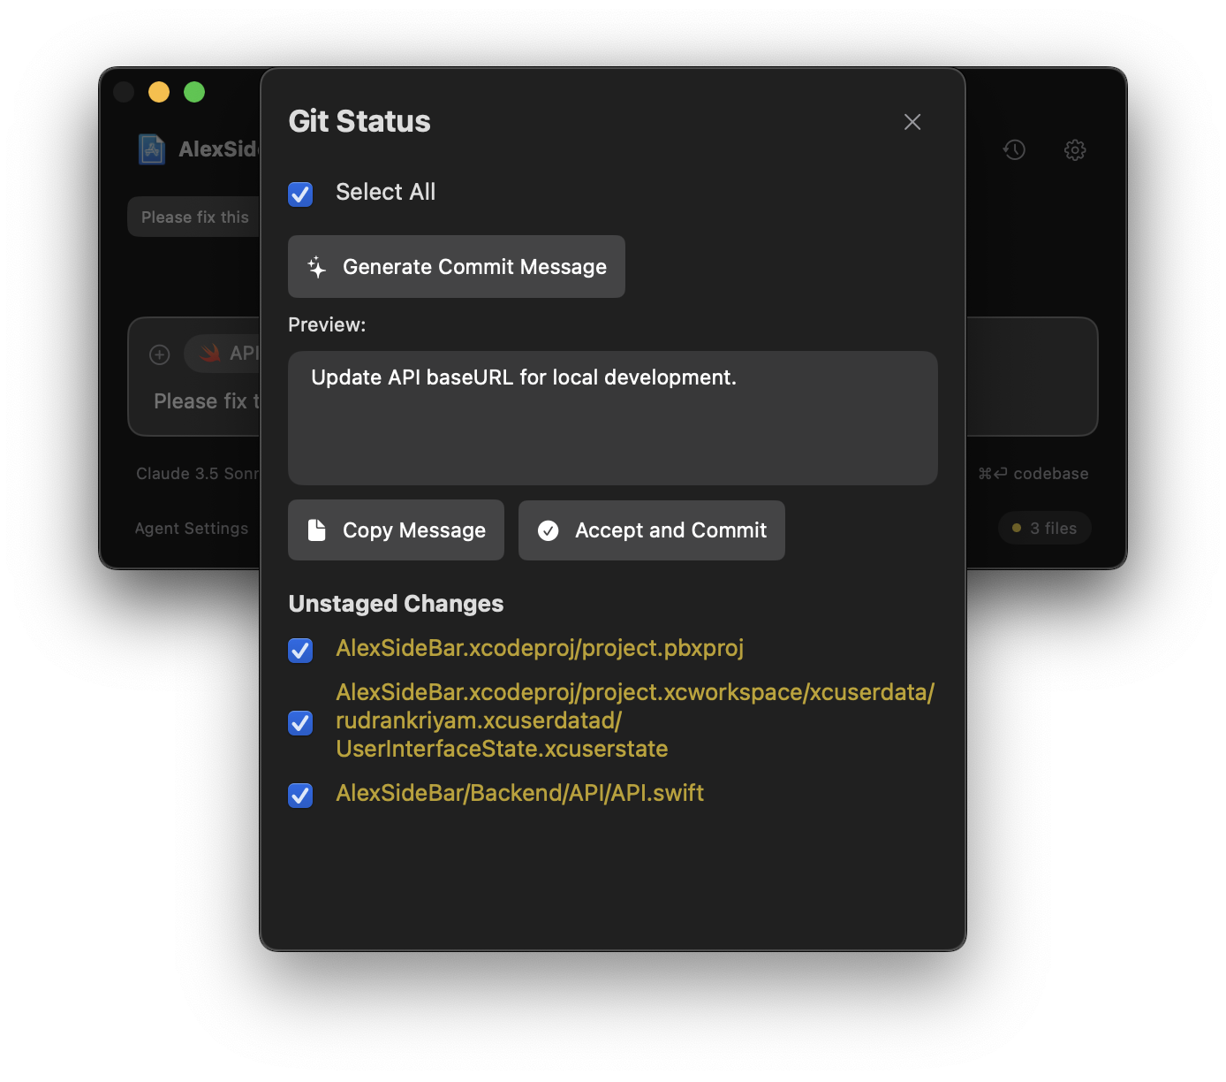Open Agent Settings
The height and width of the screenshot is (1082, 1226).
(x=191, y=528)
